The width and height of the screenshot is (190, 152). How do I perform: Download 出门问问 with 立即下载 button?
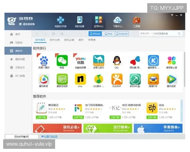click(78, 117)
